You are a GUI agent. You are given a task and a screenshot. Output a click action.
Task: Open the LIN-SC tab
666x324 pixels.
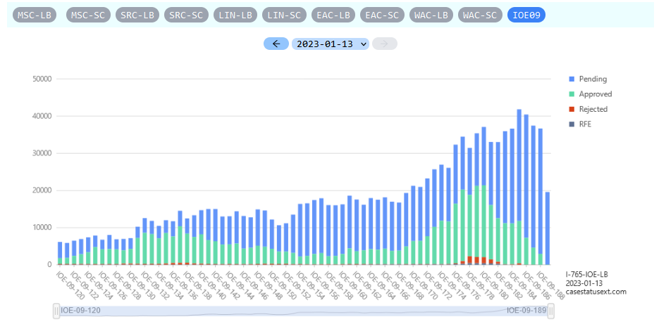pos(285,15)
